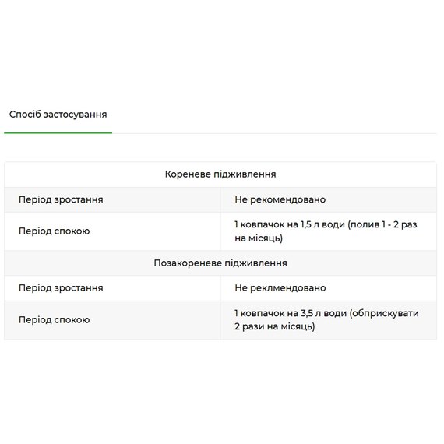Select the 1,5 л води dosage cell

(x=329, y=231)
